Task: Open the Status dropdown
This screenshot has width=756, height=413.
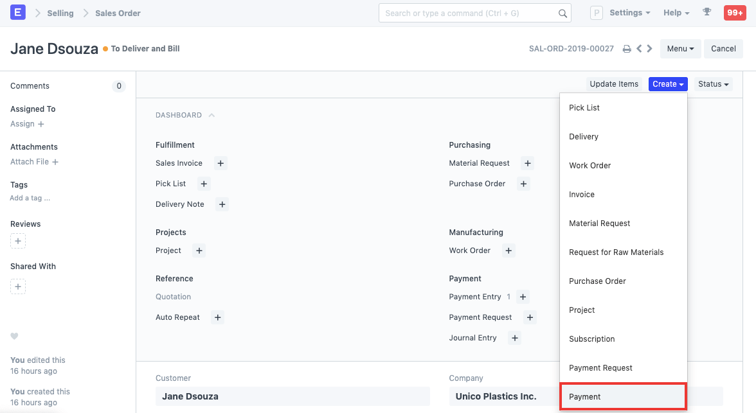Action: [x=713, y=84]
